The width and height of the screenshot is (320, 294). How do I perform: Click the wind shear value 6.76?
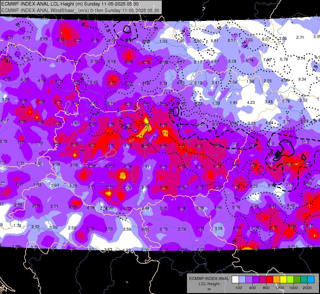coord(217,166)
